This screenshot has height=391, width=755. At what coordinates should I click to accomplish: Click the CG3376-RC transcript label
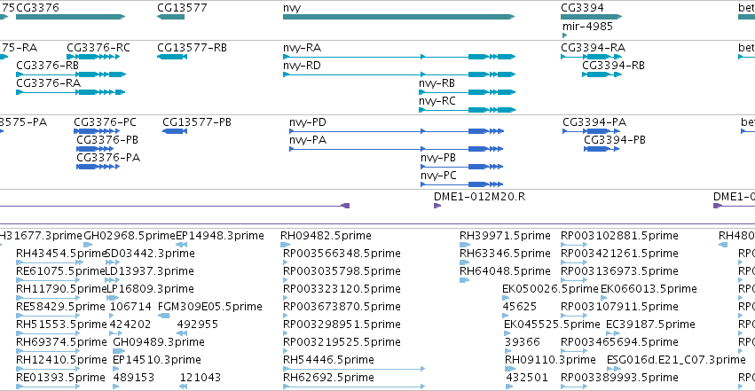click(98, 48)
